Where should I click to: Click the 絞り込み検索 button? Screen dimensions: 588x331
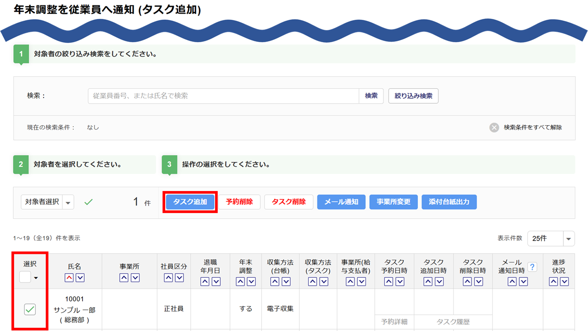413,96
